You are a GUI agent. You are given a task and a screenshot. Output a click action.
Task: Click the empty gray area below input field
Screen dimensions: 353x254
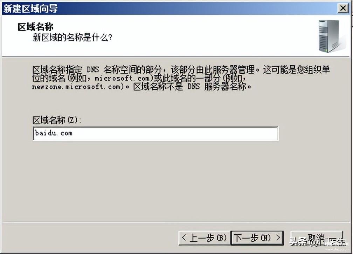click(x=155, y=180)
